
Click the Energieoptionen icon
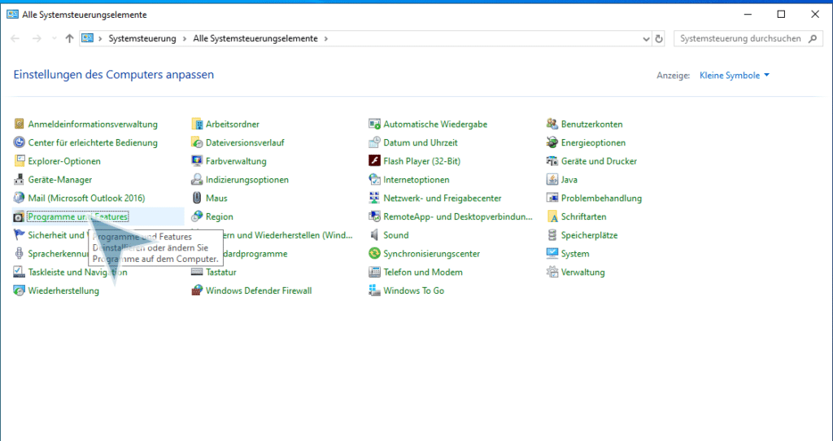[552, 142]
